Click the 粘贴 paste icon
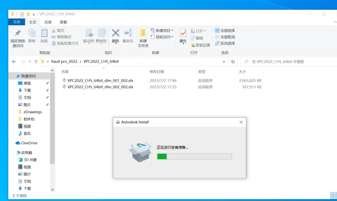Viewport: 337px width, 201px height. pos(44,33)
